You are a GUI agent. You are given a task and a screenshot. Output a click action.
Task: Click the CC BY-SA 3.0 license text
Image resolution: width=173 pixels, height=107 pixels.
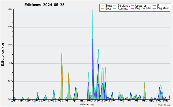(x=164, y=105)
